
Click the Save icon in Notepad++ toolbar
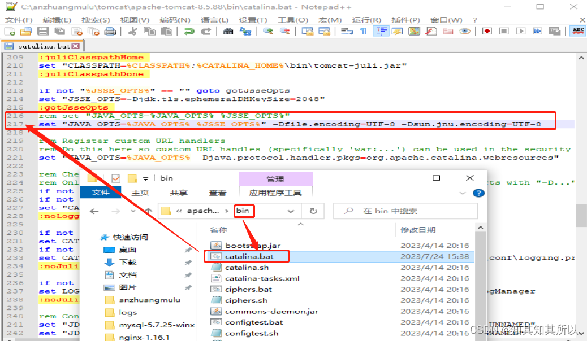tap(43, 32)
